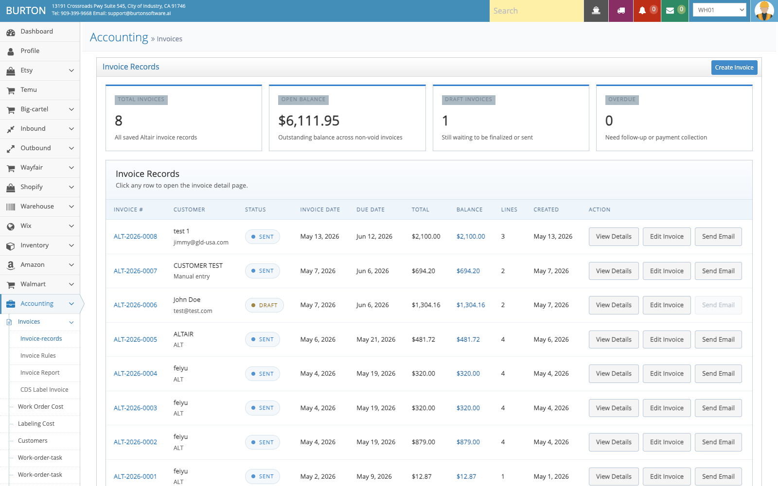This screenshot has width=778, height=486.
Task: Click the Walmart cart icon
Action: tap(11, 285)
